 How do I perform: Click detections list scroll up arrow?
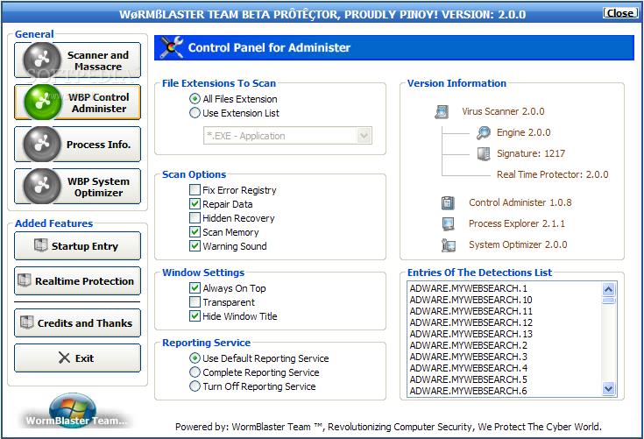tap(609, 289)
